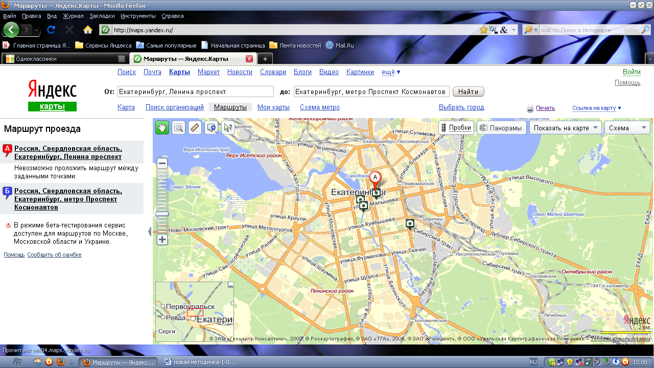The image size is (654, 368).
Task: Toggle the Пробки traffic layer
Action: tap(456, 128)
